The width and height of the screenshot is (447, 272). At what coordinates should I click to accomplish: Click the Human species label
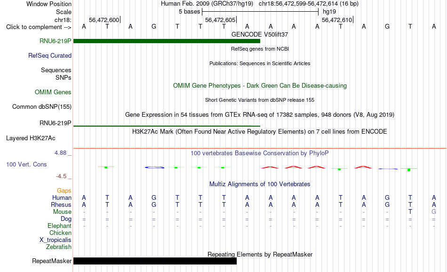click(62, 197)
